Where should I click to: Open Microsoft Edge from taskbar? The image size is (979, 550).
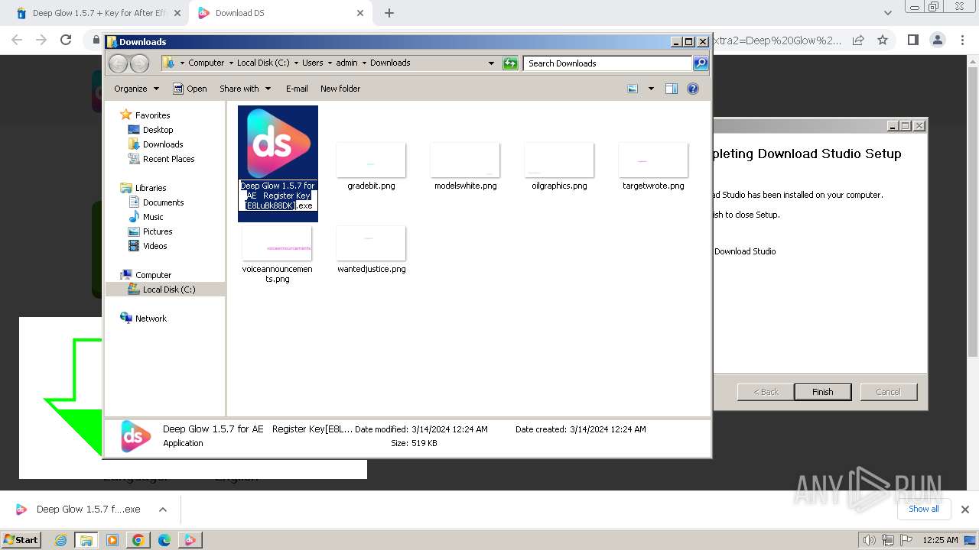(x=164, y=540)
